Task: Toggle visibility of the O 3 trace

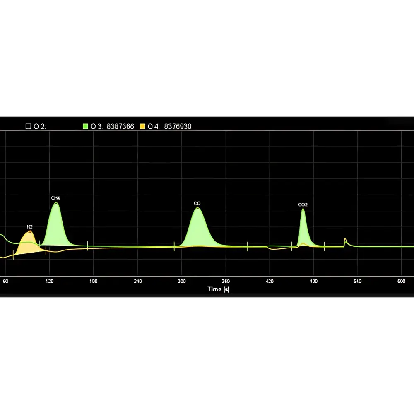Action: point(86,126)
